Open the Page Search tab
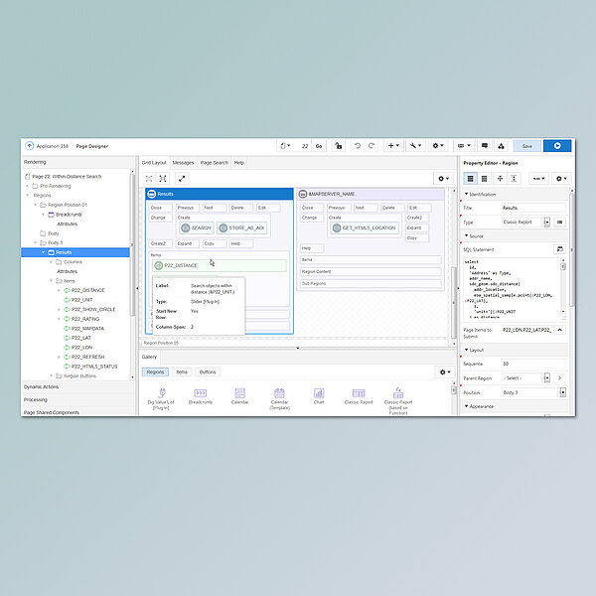Screen dimensions: 596x596 214,162
